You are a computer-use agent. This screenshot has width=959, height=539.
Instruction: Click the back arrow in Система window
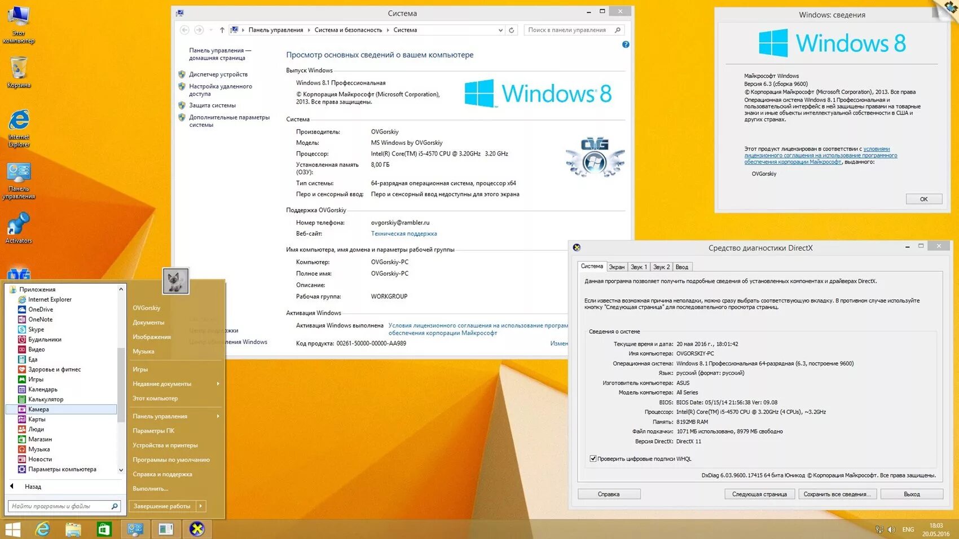184,30
